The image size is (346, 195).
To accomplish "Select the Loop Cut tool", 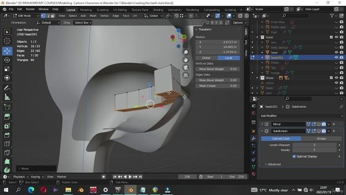I will point(7,144).
